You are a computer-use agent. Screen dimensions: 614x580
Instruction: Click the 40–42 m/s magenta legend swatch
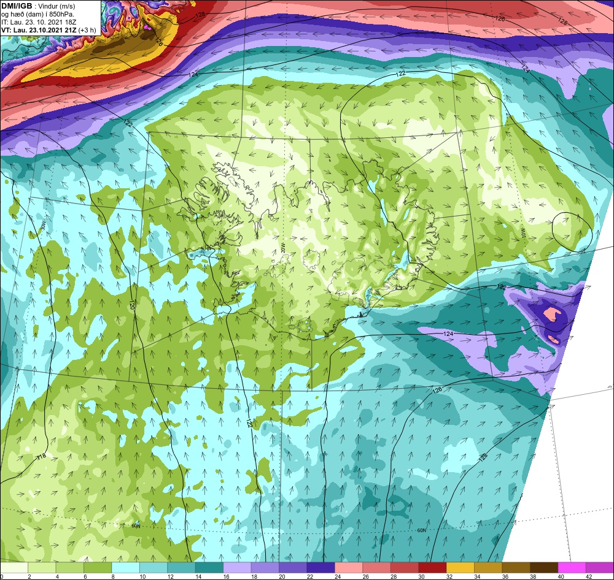click(572, 568)
